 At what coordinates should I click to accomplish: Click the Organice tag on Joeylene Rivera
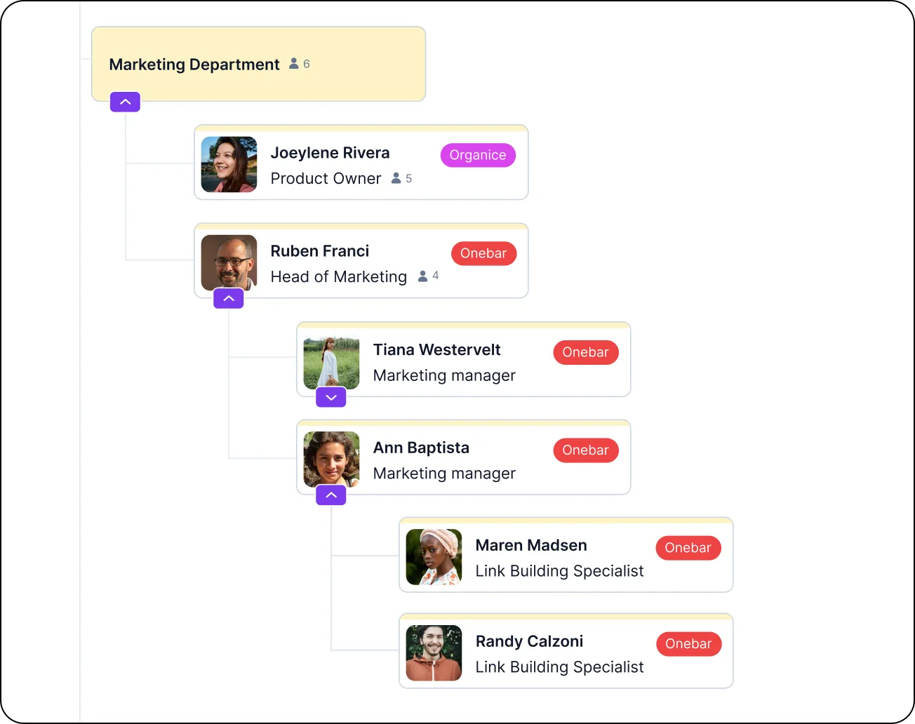tap(478, 155)
